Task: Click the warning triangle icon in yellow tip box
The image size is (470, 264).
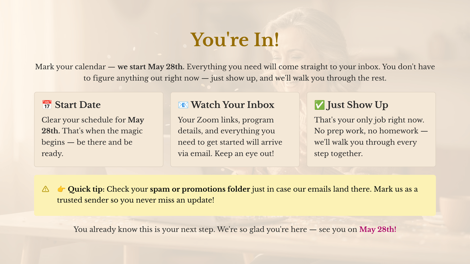Action: 45,189
